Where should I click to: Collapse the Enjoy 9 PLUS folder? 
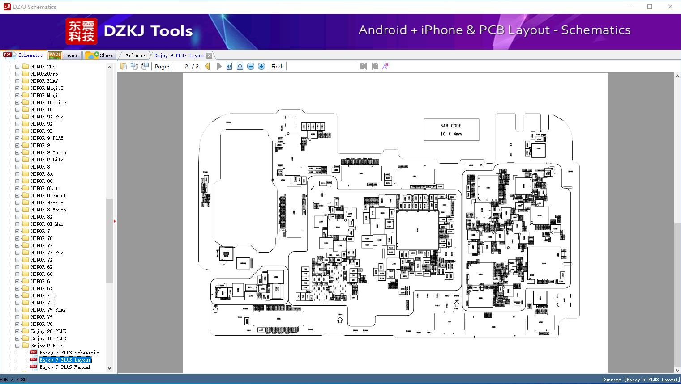[17, 345]
